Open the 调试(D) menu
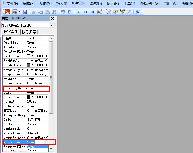193x153 pixels. coord(95,4)
